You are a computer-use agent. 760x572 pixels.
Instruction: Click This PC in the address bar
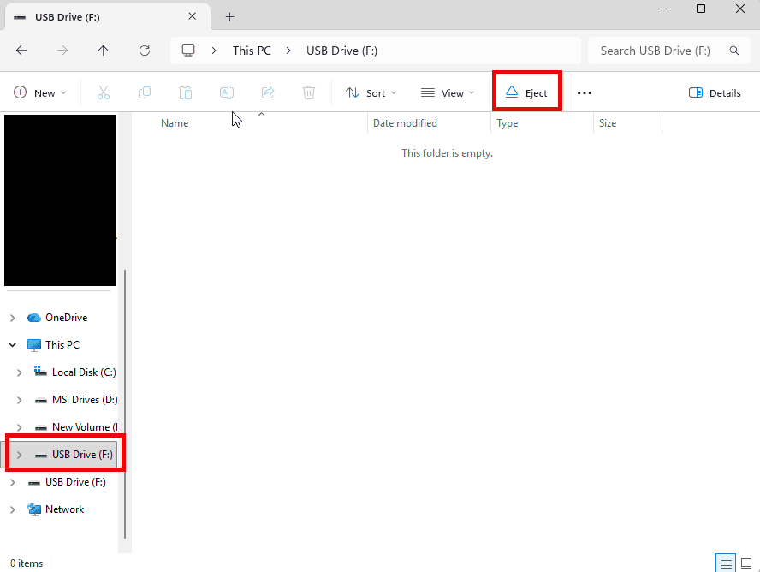coord(252,51)
